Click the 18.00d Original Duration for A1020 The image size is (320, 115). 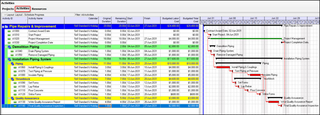pos(105,39)
